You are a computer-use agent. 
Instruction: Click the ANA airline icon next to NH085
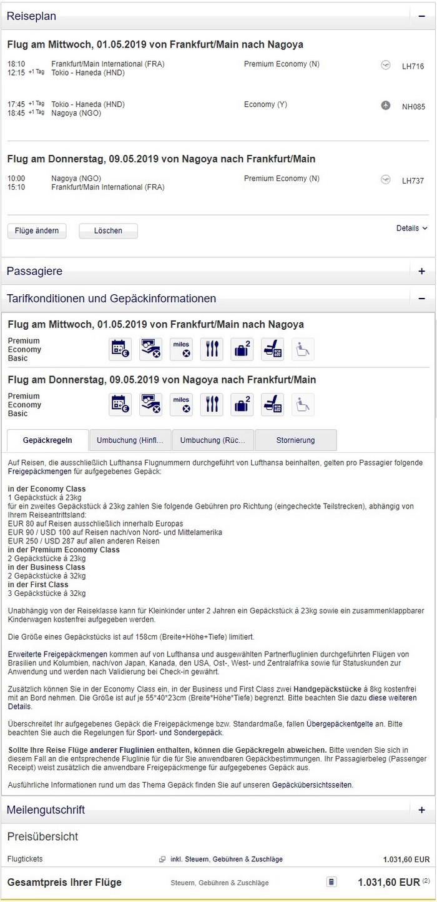[386, 106]
